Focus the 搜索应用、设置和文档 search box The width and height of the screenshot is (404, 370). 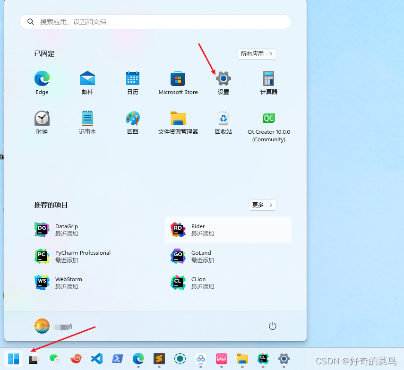coord(155,22)
